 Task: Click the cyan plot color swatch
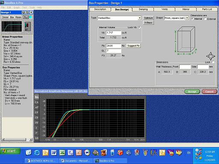point(30,17)
